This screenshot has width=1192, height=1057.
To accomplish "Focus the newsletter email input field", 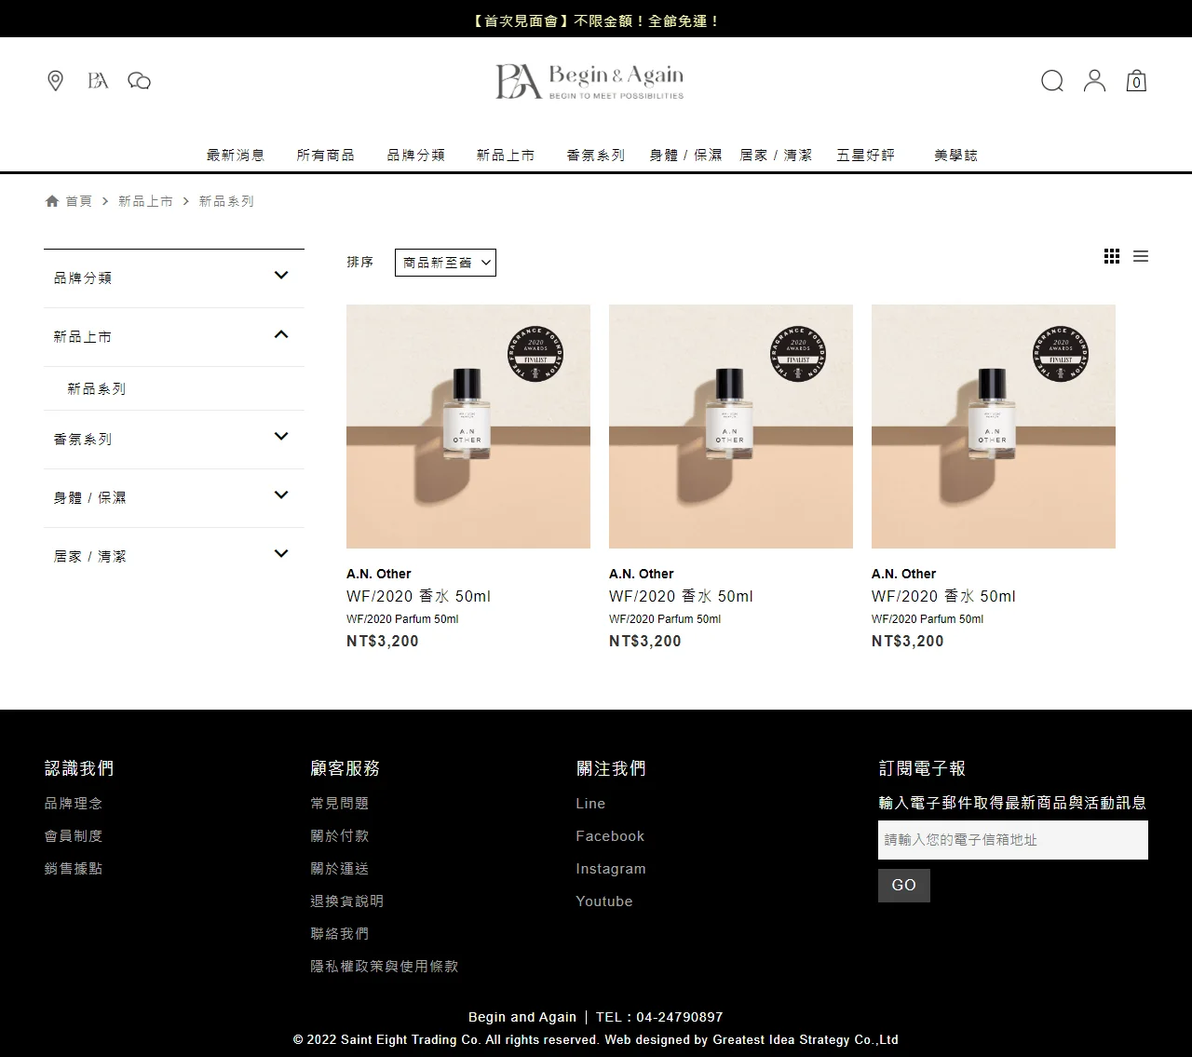I will [1013, 840].
